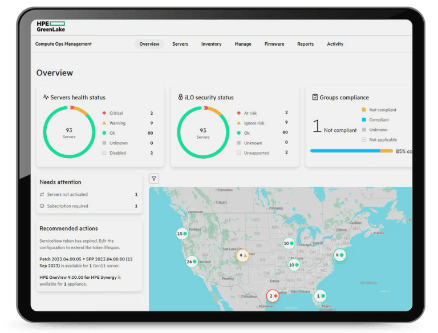Open the Firmware tab

click(274, 44)
